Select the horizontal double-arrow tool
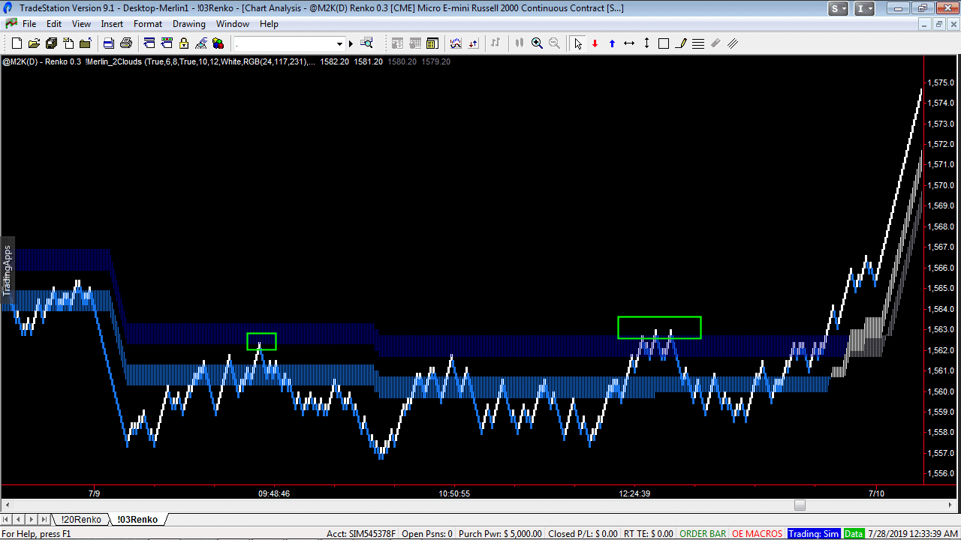The height and width of the screenshot is (540, 961). pos(629,43)
